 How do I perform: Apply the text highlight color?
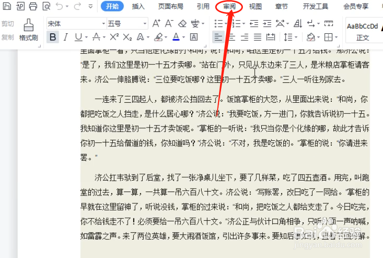[x=158, y=37]
